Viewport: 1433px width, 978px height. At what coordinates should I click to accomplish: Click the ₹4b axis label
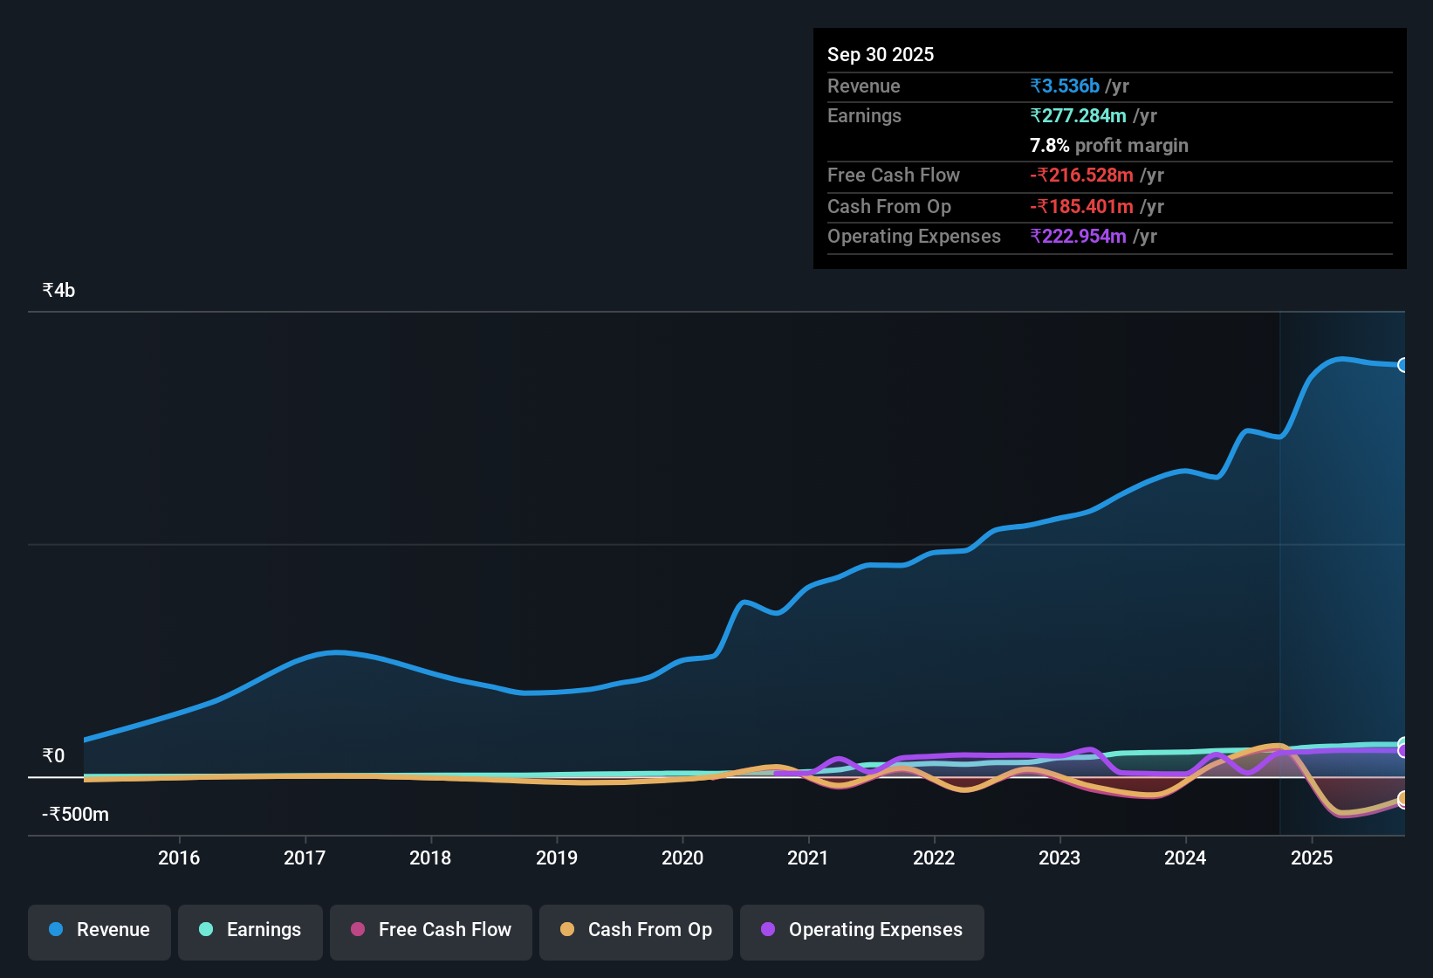(x=56, y=289)
